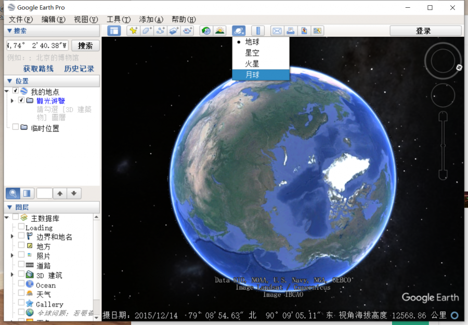Select 月球 from the planet menu
This screenshot has height=325, width=468.
click(x=253, y=75)
